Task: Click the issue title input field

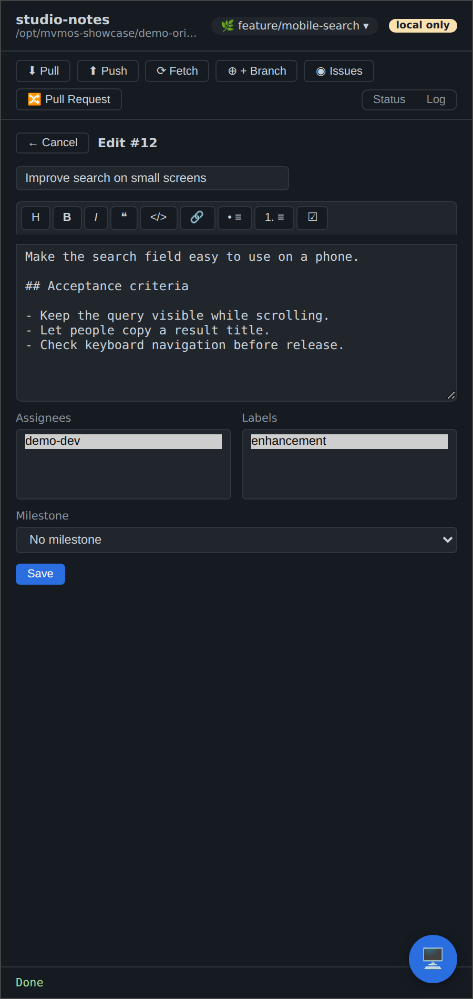Action: [152, 178]
